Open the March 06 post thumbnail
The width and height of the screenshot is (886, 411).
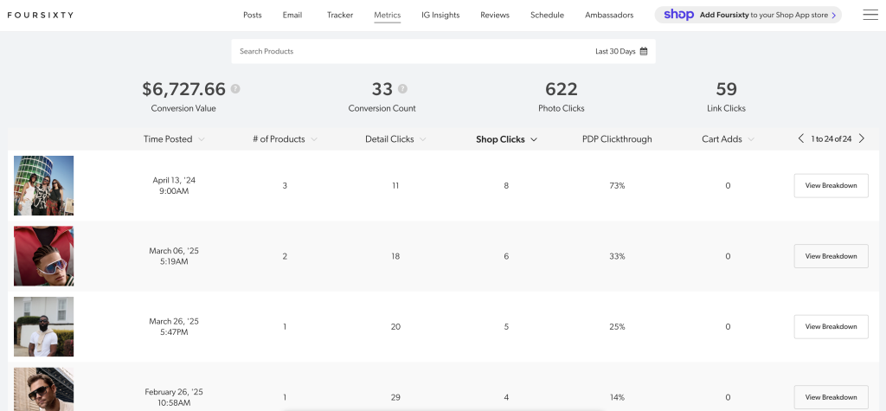[44, 256]
